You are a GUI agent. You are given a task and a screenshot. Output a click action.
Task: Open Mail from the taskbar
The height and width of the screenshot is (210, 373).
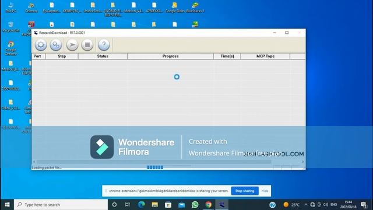(181, 205)
